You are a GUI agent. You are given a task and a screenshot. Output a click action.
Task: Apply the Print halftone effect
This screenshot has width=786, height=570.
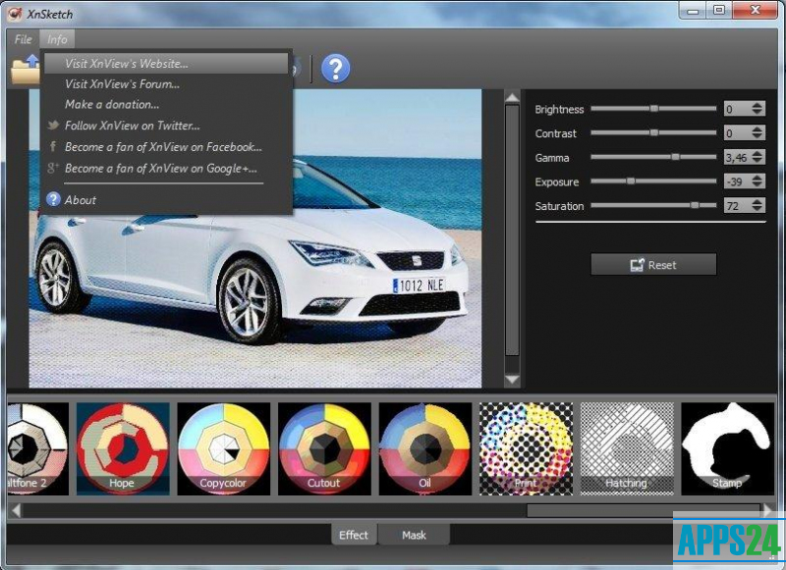point(525,446)
